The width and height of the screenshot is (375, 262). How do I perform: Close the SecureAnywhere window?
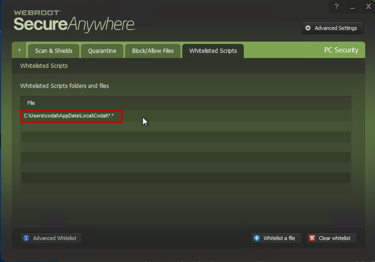pos(368,7)
